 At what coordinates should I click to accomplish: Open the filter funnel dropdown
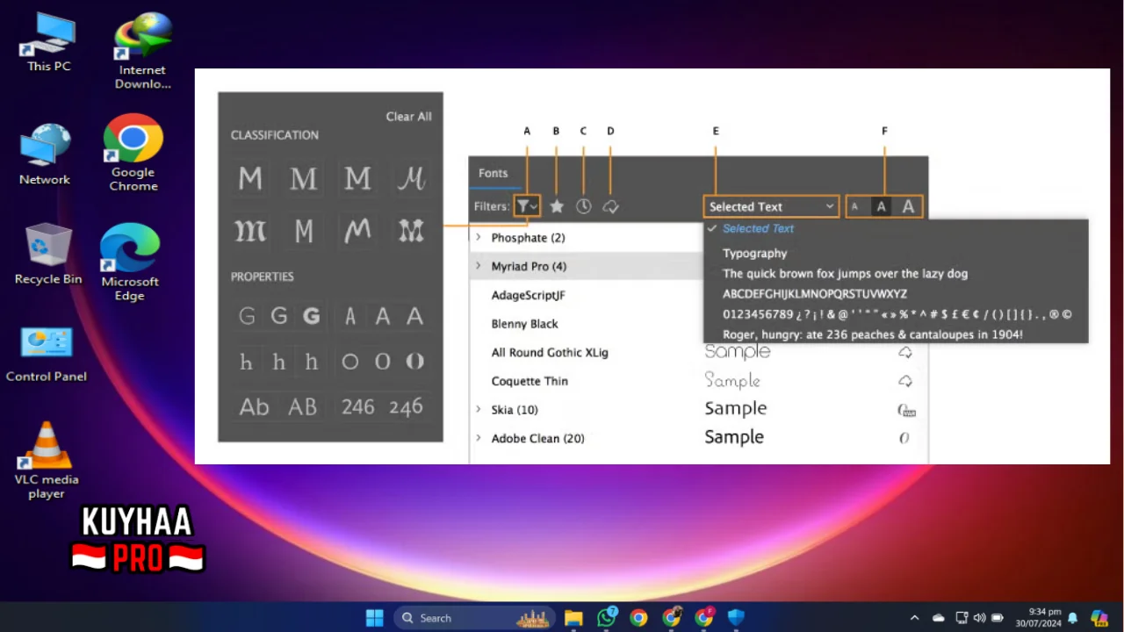(x=527, y=206)
